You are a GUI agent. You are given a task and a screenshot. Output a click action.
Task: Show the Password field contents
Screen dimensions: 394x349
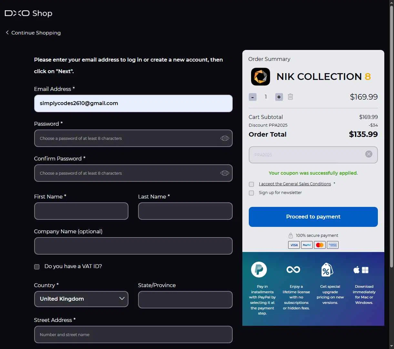225,138
